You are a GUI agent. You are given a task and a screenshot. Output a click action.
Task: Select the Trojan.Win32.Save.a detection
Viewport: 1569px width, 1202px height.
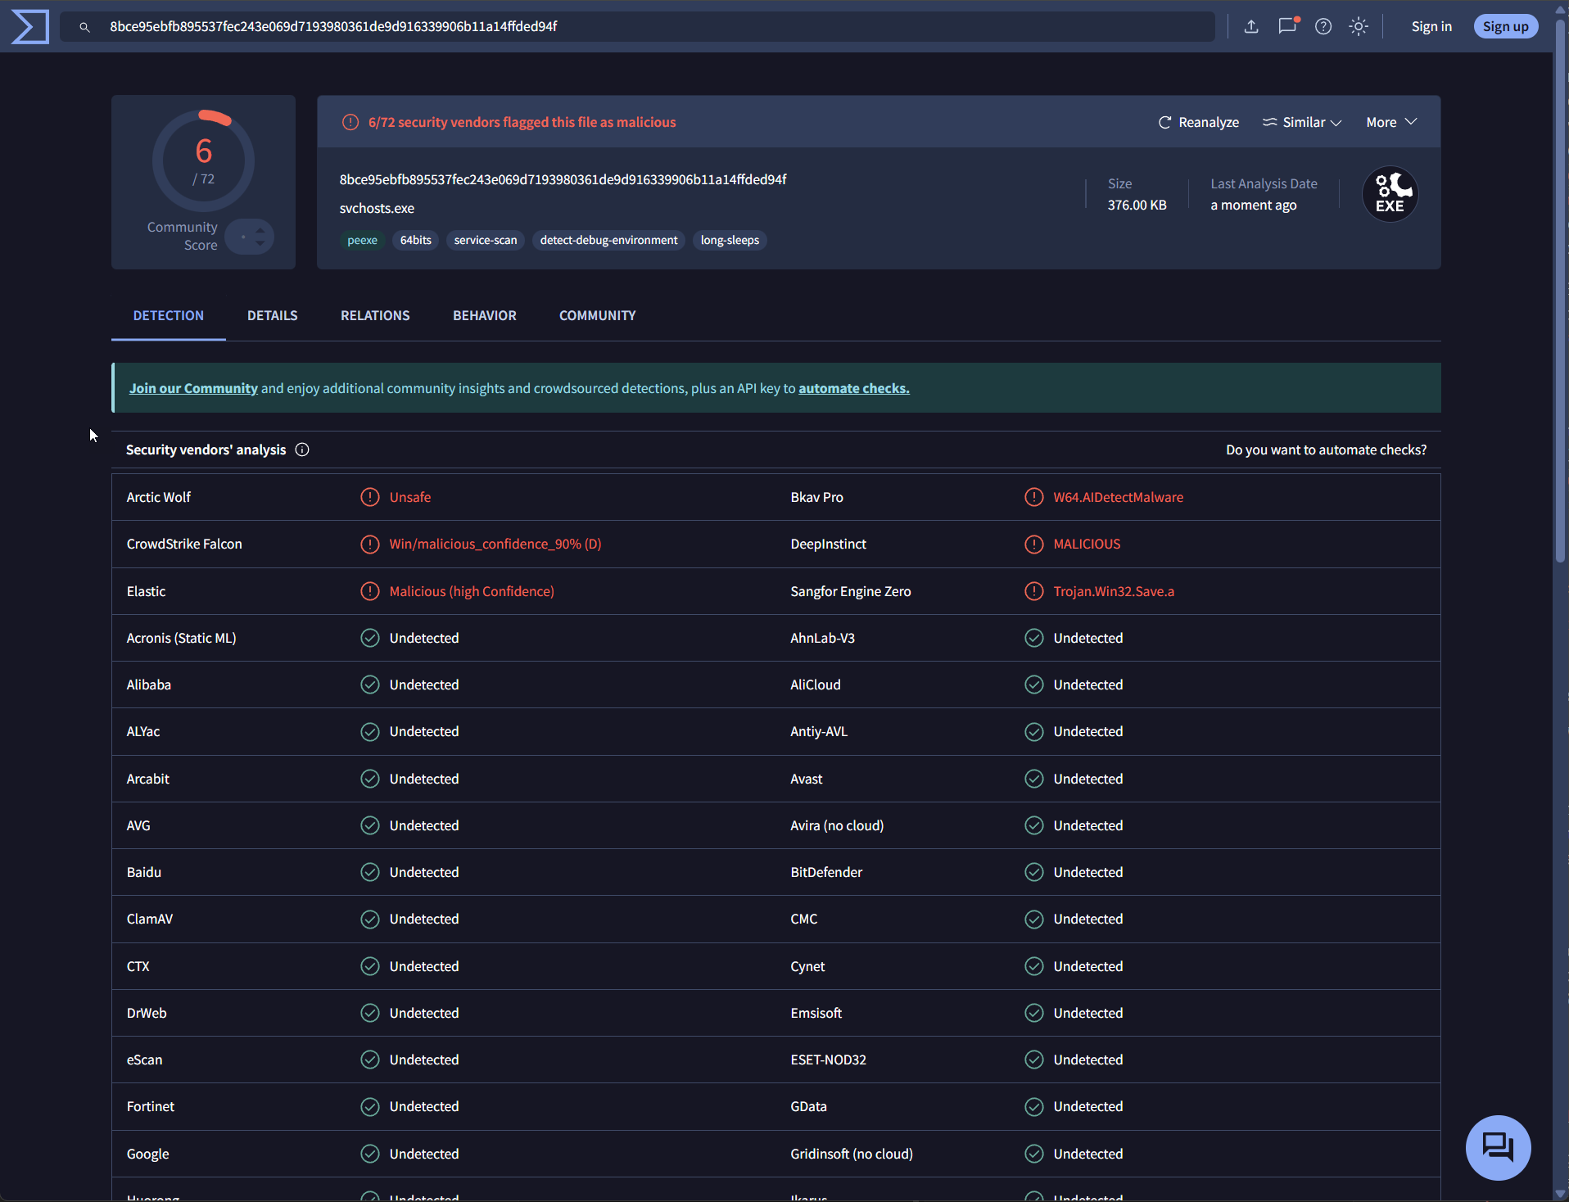click(x=1114, y=591)
